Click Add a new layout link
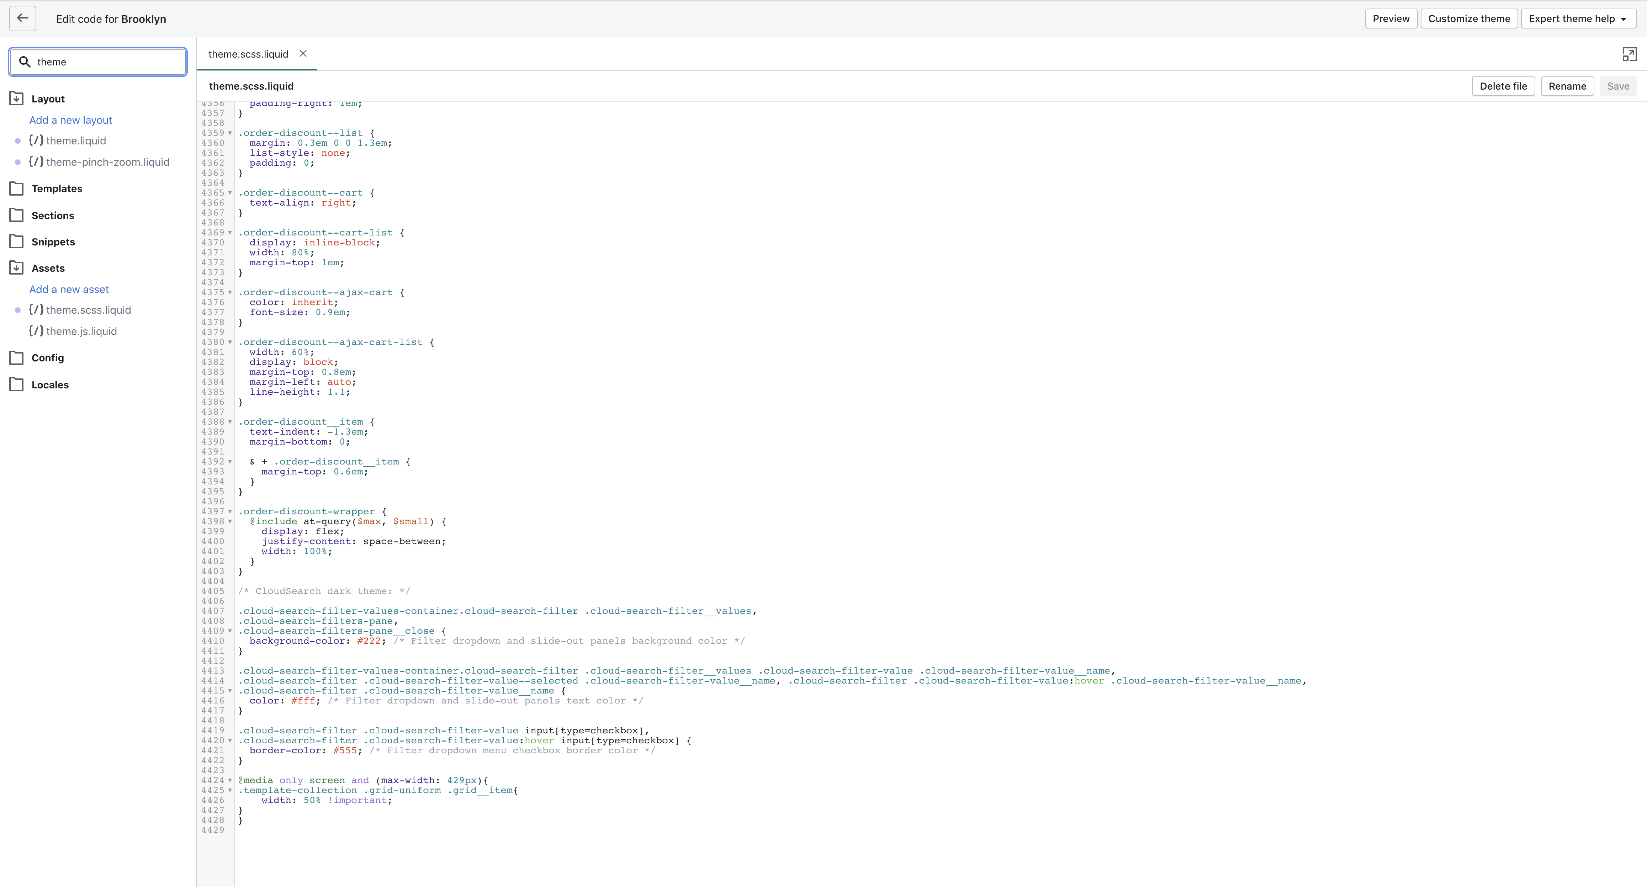Image resolution: width=1647 pixels, height=887 pixels. [x=70, y=120]
